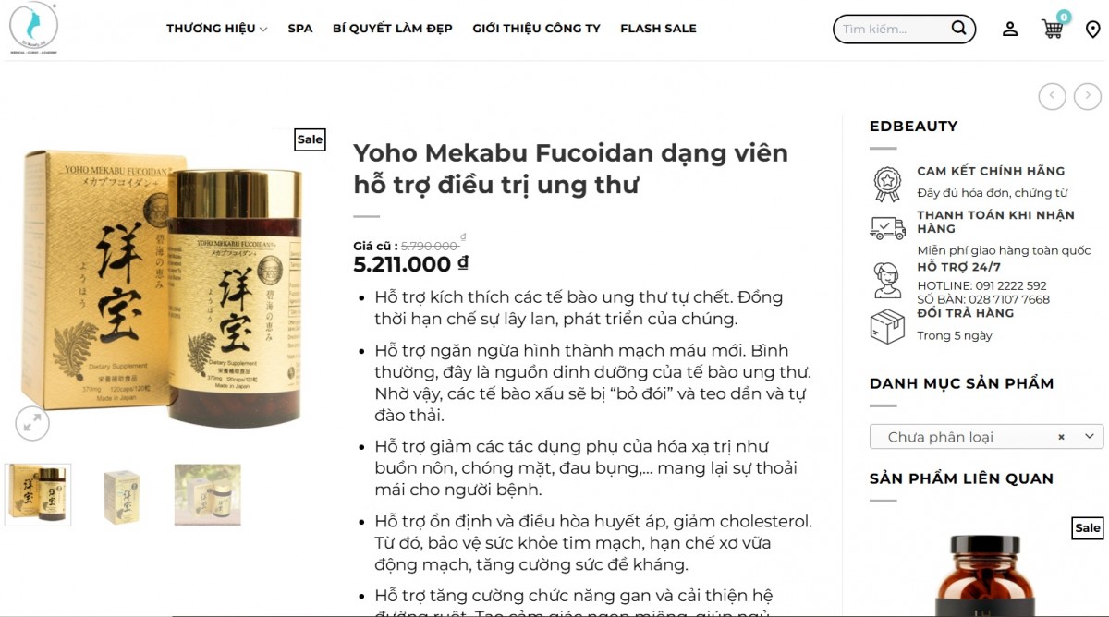Open the SPA menu item
Image resolution: width=1109 pixels, height=617 pixels.
coord(300,29)
